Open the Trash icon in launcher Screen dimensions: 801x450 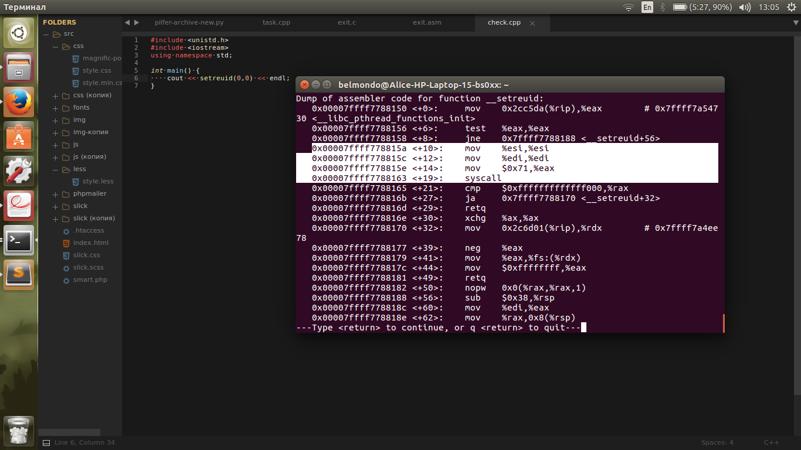pyautogui.click(x=19, y=431)
